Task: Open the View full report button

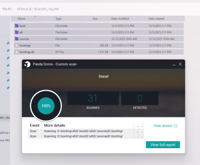Action: 163,145
